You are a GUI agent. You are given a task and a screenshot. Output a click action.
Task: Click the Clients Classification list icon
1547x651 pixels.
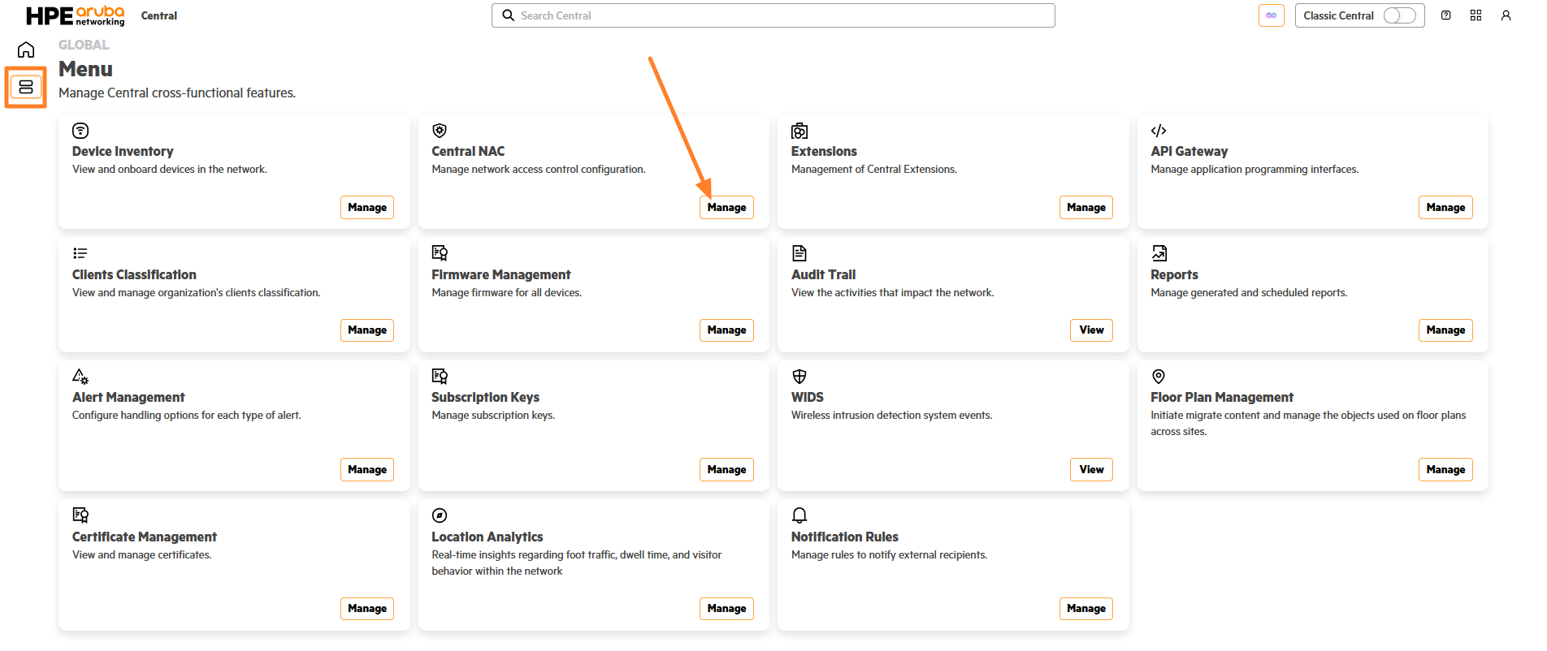click(80, 253)
